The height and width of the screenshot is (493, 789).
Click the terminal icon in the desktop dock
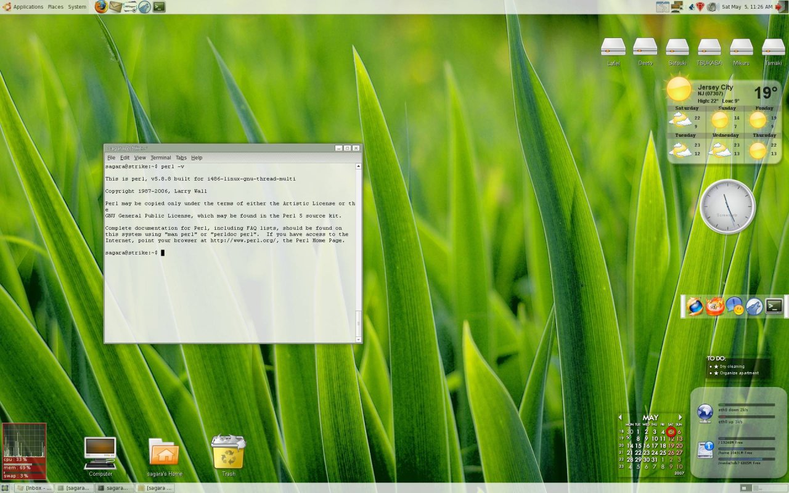pyautogui.click(x=774, y=306)
